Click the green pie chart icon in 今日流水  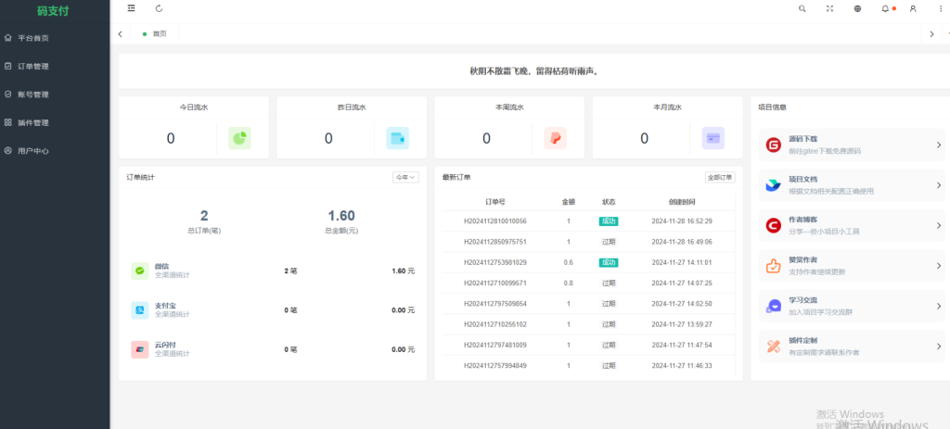pyautogui.click(x=239, y=138)
